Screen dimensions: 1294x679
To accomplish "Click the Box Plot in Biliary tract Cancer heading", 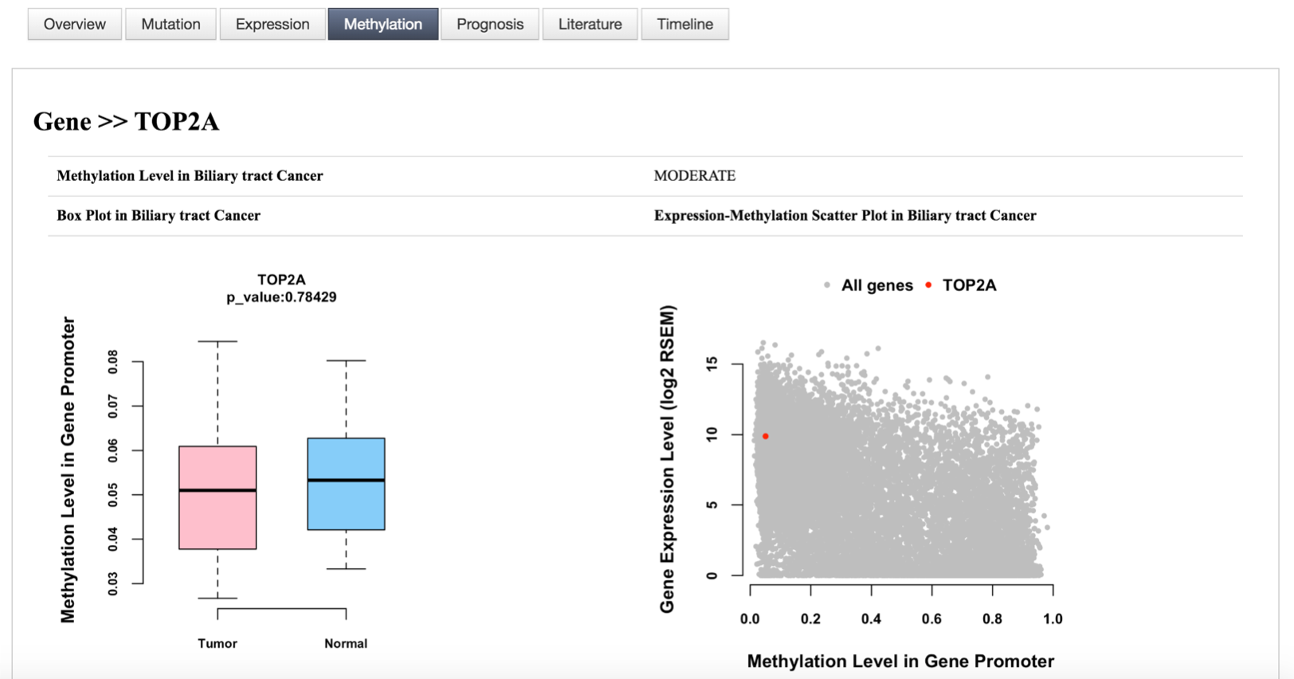I will click(x=159, y=216).
